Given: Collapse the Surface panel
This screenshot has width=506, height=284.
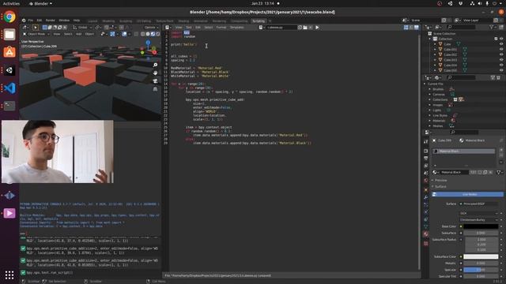Looking at the screenshot, I should coord(432,186).
